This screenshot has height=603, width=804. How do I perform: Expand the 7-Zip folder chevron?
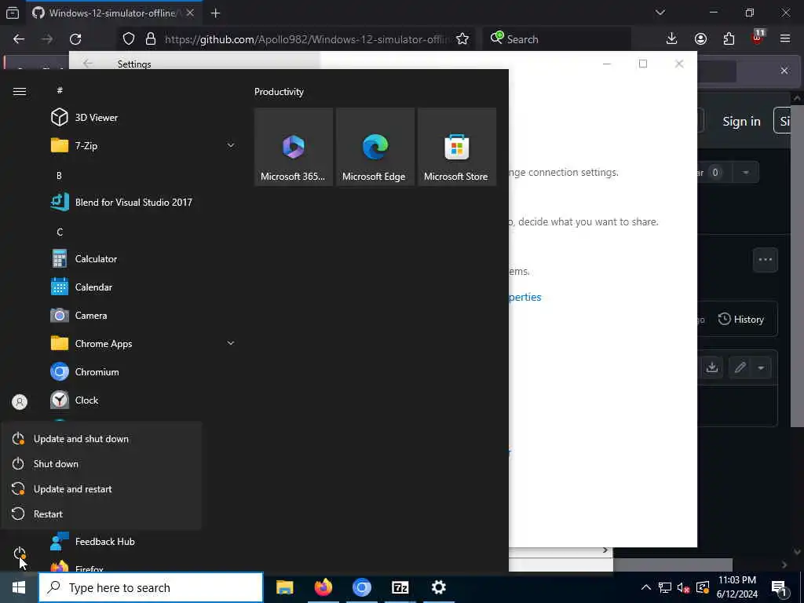pyautogui.click(x=231, y=145)
